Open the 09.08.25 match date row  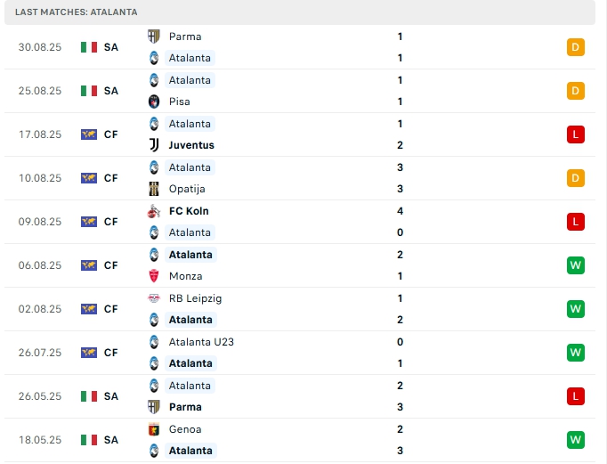coord(40,222)
